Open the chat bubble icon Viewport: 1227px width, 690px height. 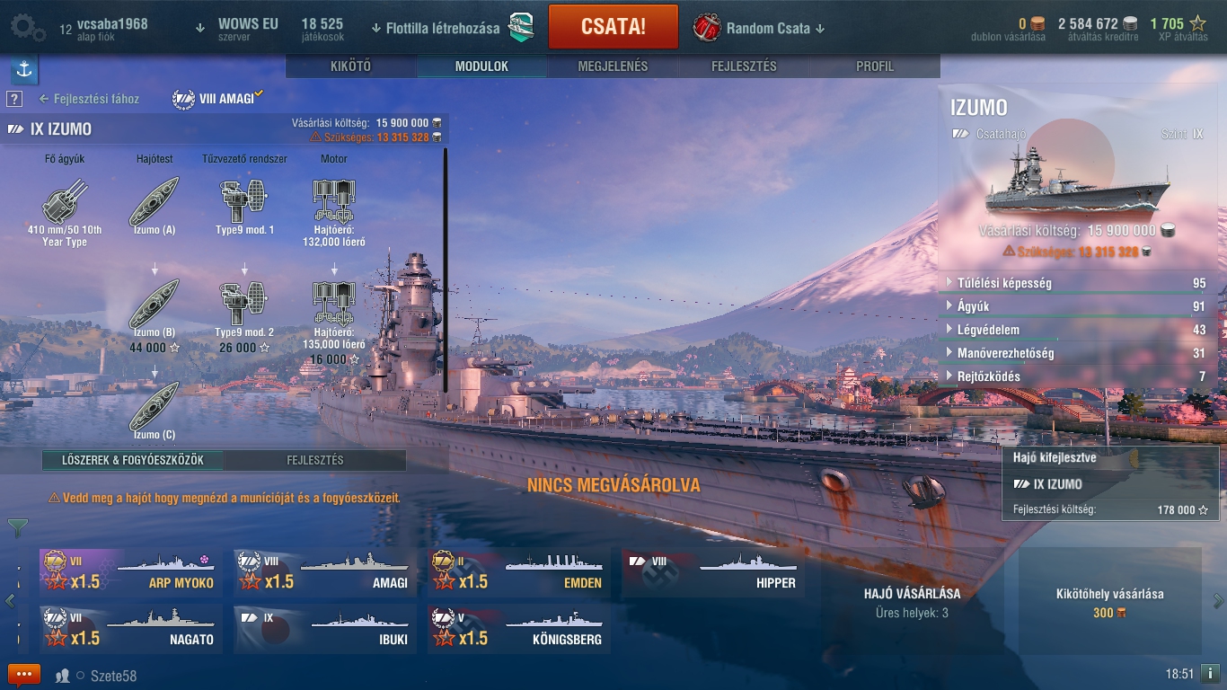coord(24,675)
